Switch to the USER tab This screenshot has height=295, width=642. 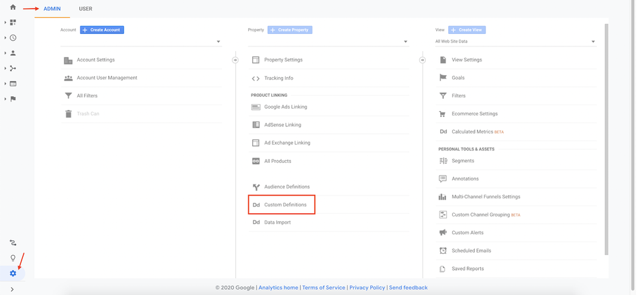[85, 9]
